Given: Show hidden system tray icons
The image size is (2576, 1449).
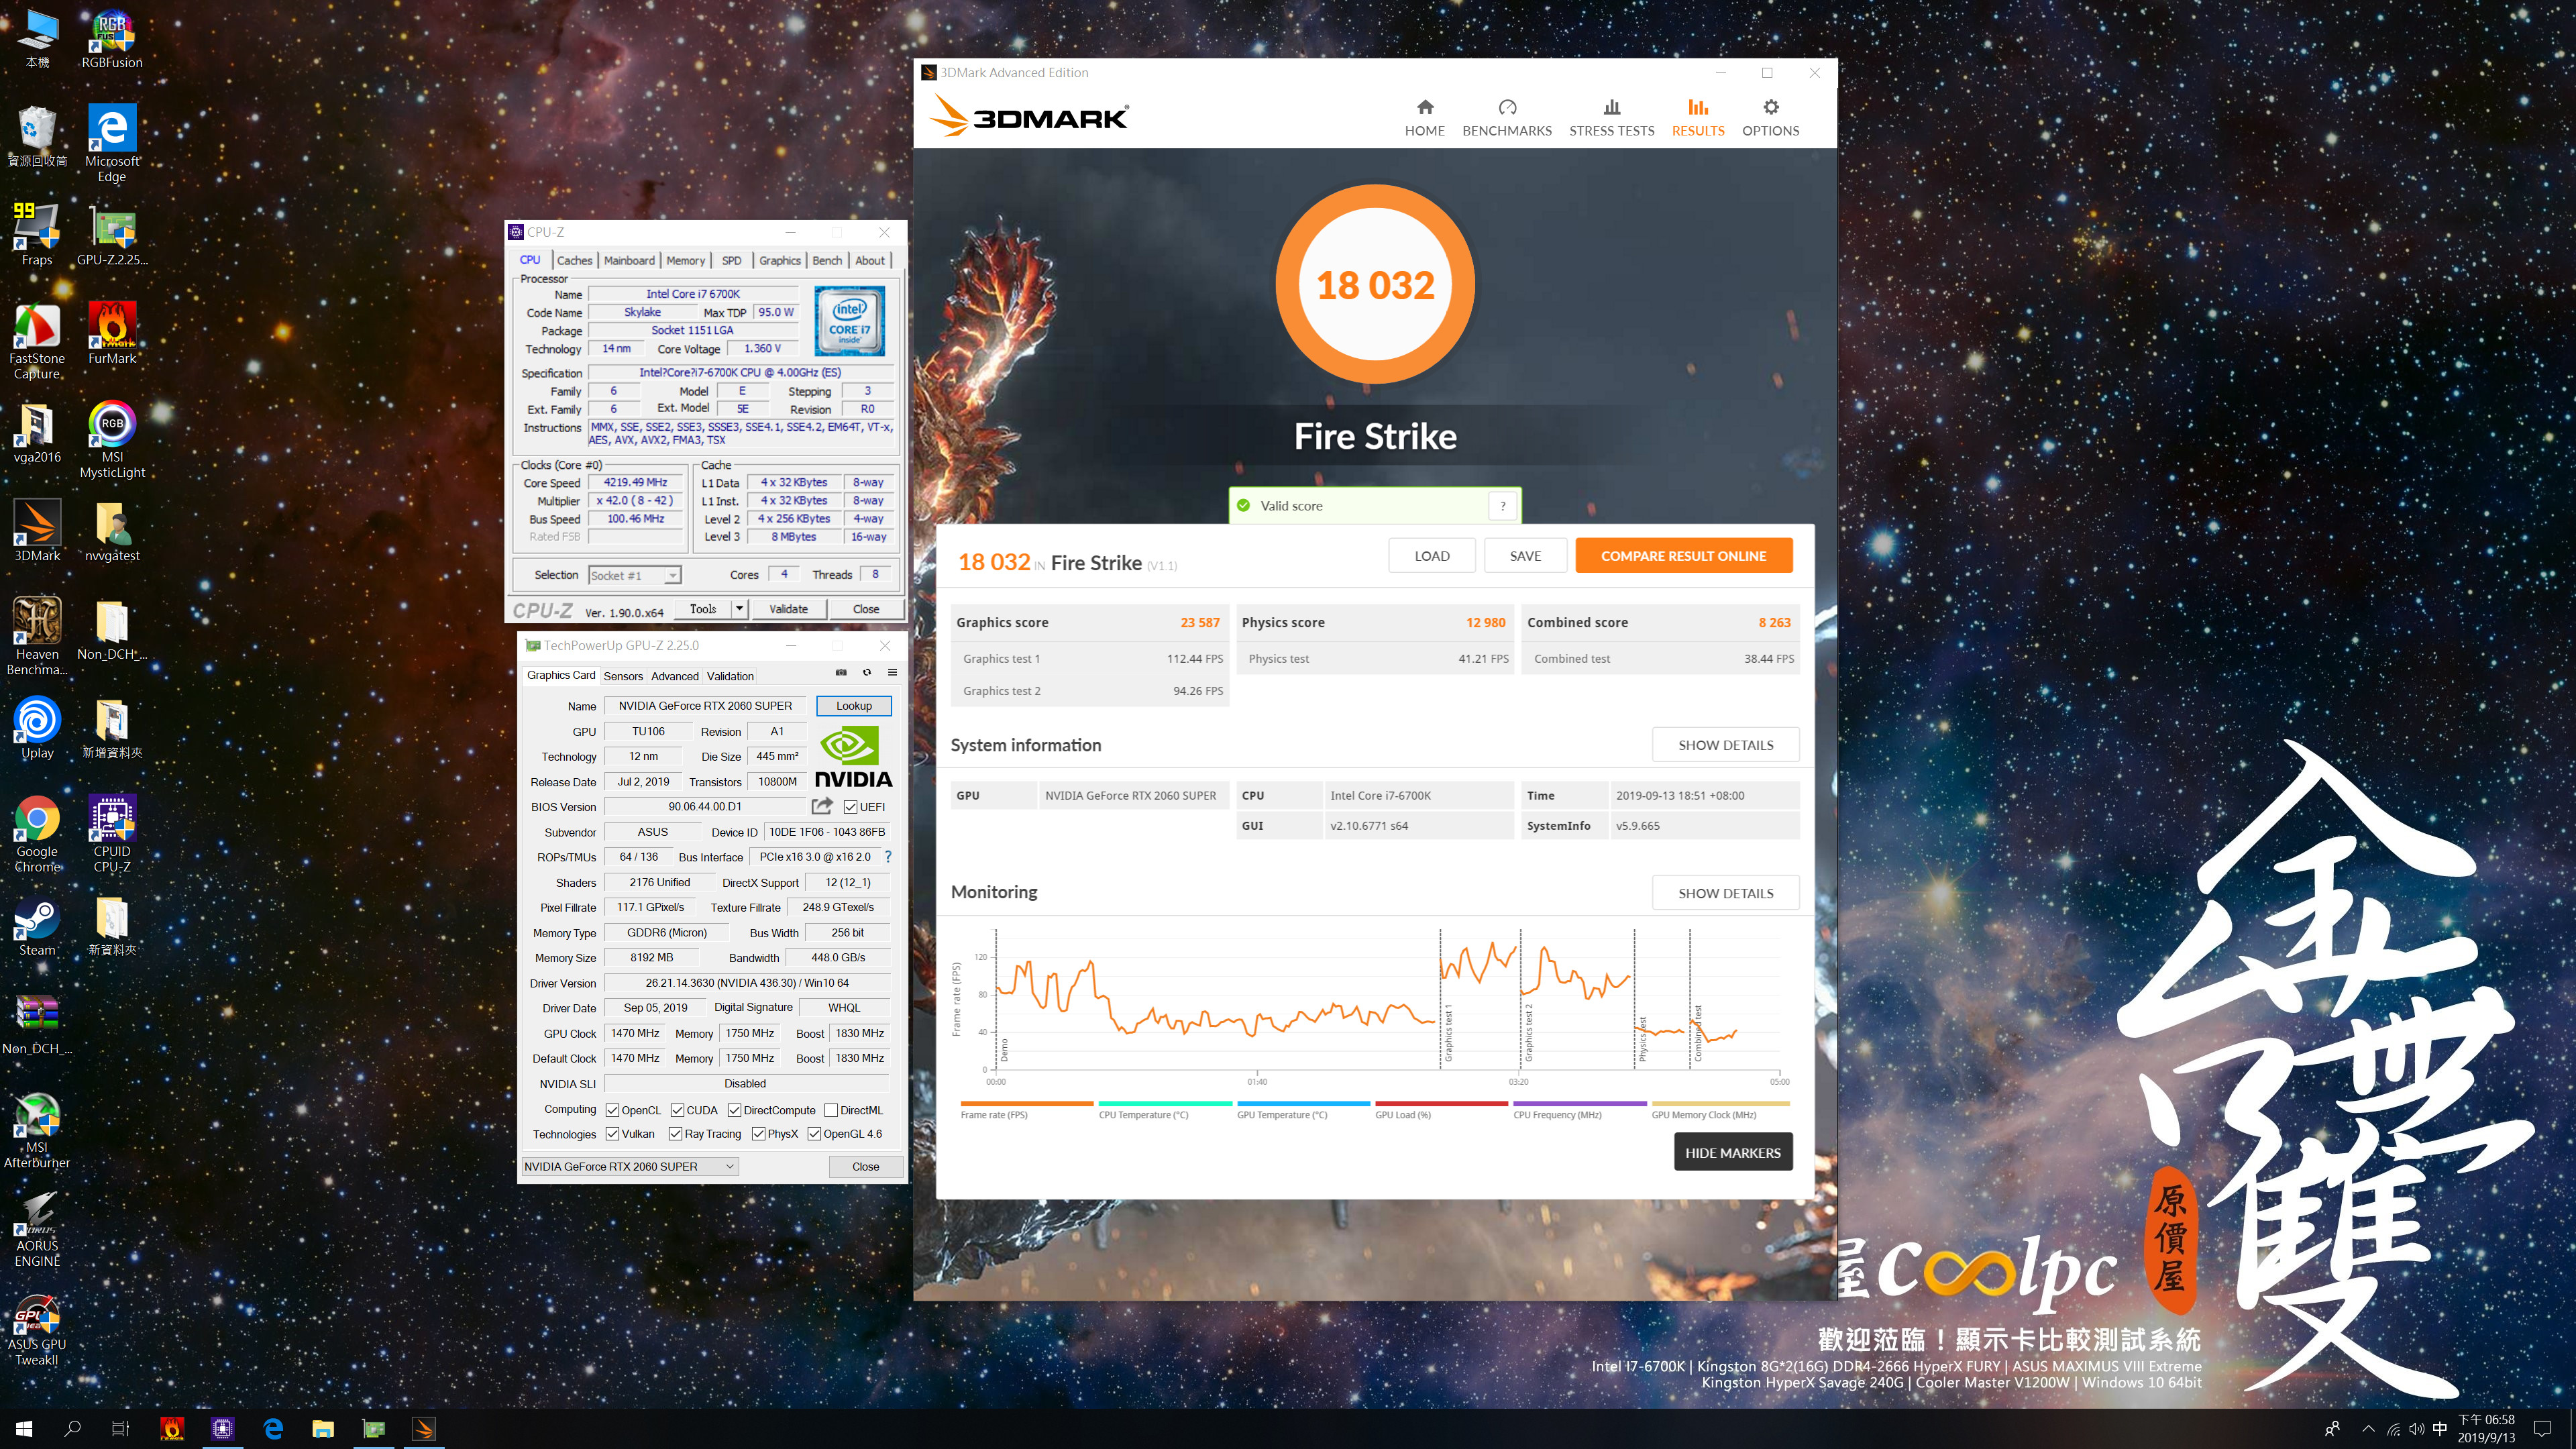Looking at the screenshot, I should coord(2367,1429).
